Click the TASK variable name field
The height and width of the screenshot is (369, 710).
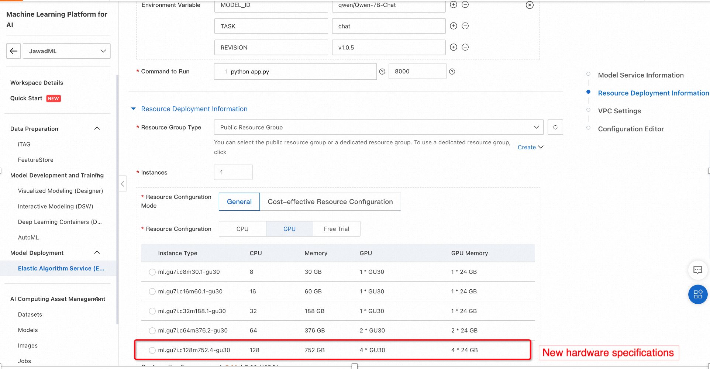[x=271, y=26]
